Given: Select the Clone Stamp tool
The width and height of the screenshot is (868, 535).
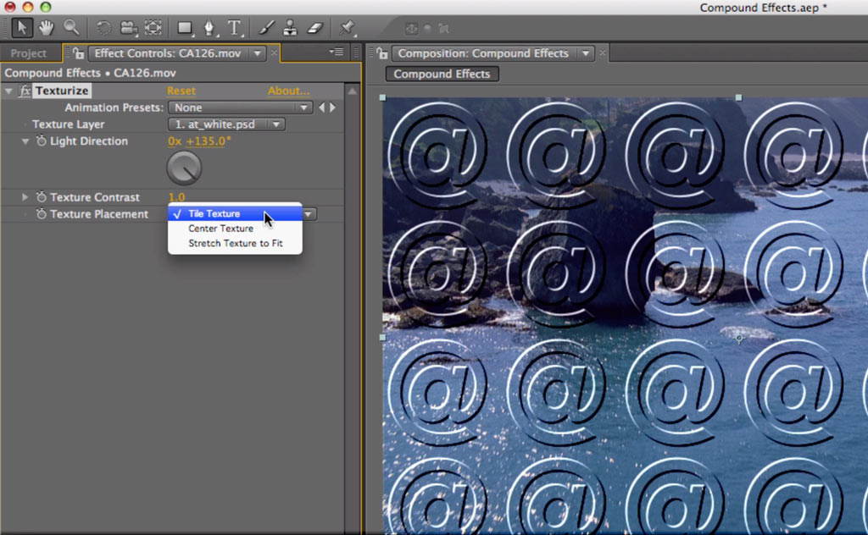Looking at the screenshot, I should 290,28.
